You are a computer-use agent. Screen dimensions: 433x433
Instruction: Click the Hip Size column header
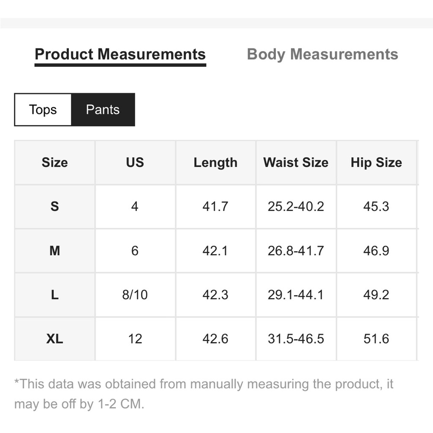tap(376, 162)
